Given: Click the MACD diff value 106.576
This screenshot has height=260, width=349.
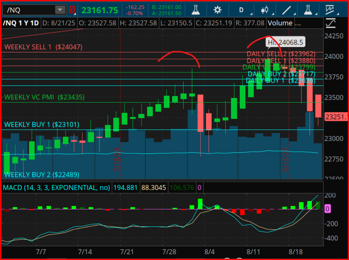Looking at the screenshot, I should 182,188.
